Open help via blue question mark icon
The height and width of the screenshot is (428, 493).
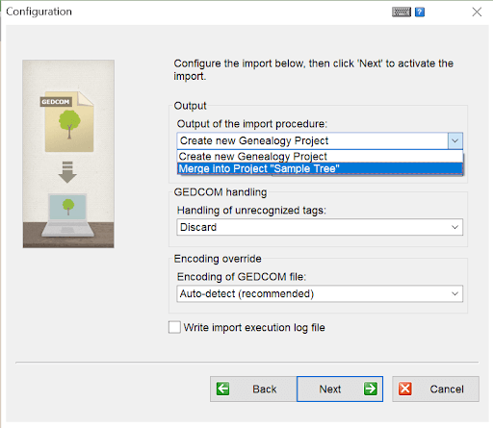[x=420, y=13]
